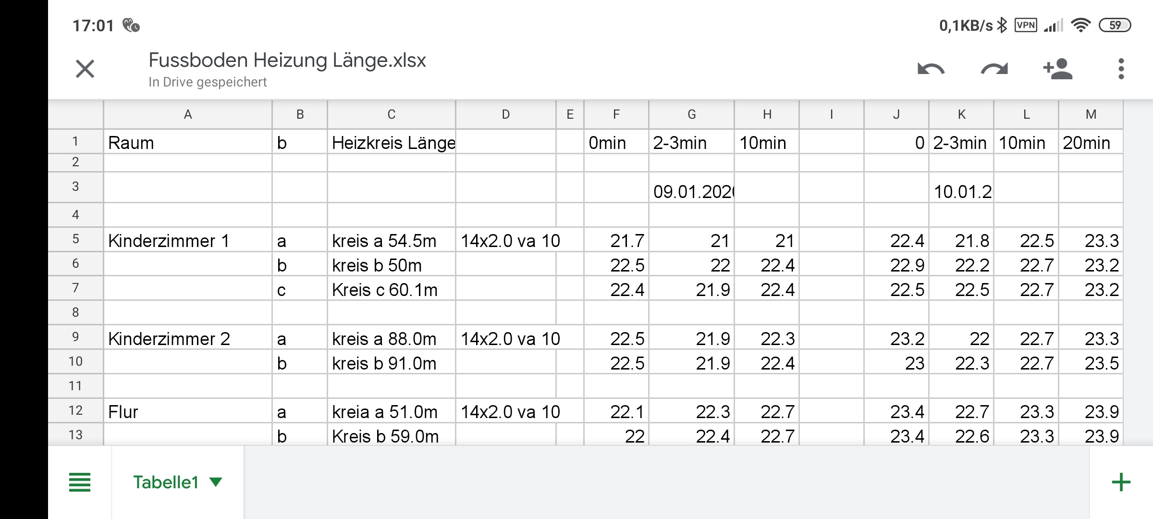Select the Tabelle1 sheet tab
1153x519 pixels.
pyautogui.click(x=178, y=482)
